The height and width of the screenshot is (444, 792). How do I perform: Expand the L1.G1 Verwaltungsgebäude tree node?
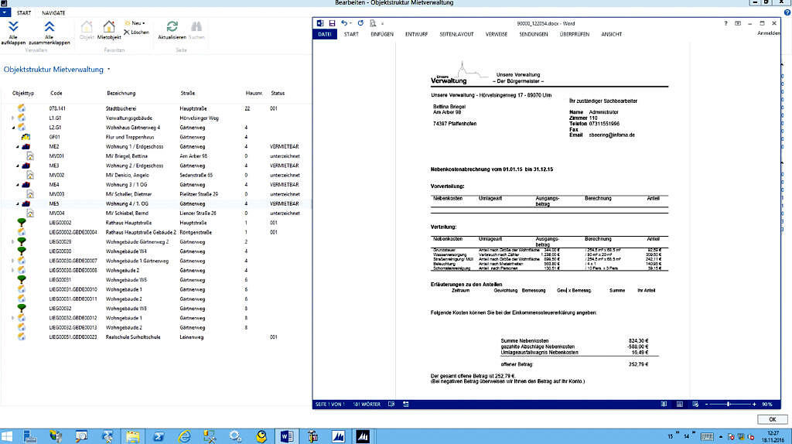click(x=12, y=118)
